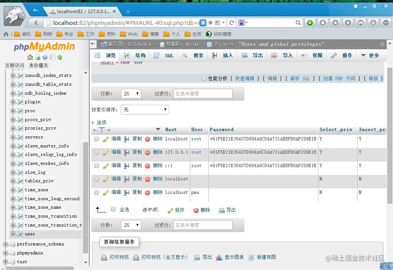Sort by the Password column header
The width and height of the screenshot is (393, 270).
point(221,130)
